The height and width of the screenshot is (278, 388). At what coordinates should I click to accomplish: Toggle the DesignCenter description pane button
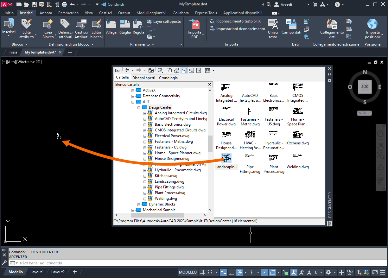tap(199, 70)
